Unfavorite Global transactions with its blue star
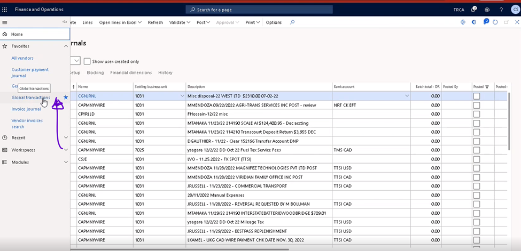This screenshot has width=521, height=251. [66, 98]
